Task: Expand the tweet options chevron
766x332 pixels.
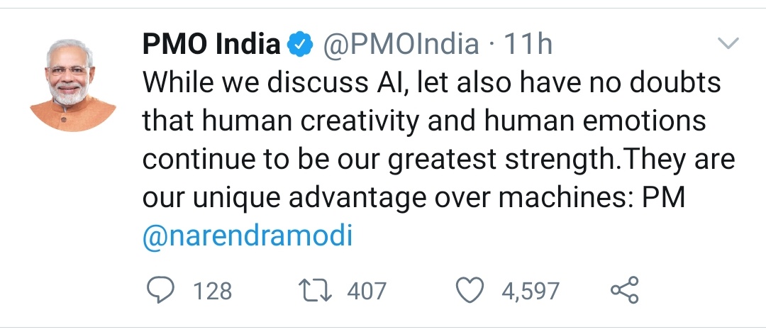Action: [x=728, y=45]
